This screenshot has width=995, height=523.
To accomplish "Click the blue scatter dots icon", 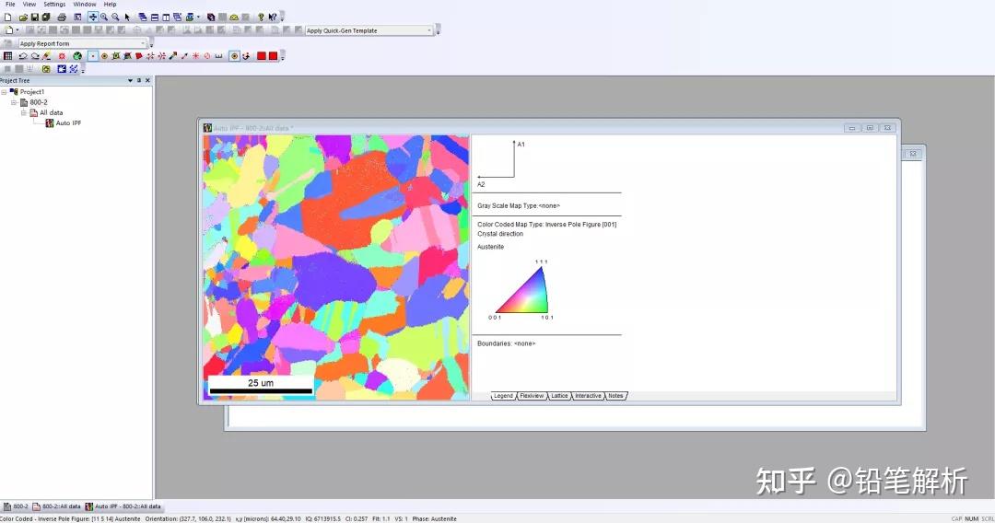I will [x=74, y=69].
